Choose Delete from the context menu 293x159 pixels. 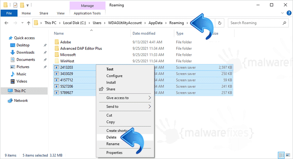[x=111, y=137]
